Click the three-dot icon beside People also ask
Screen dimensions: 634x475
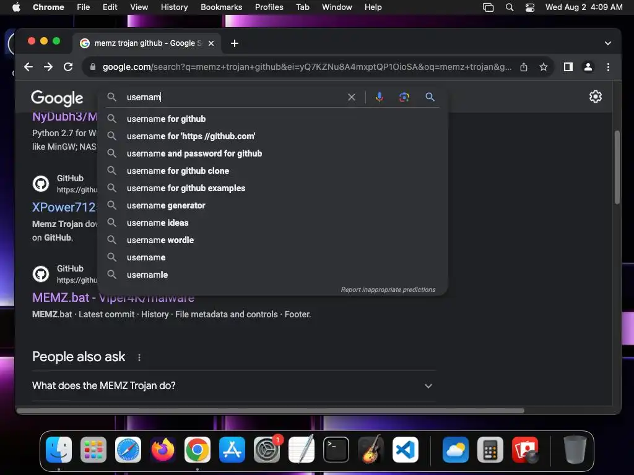click(x=139, y=357)
